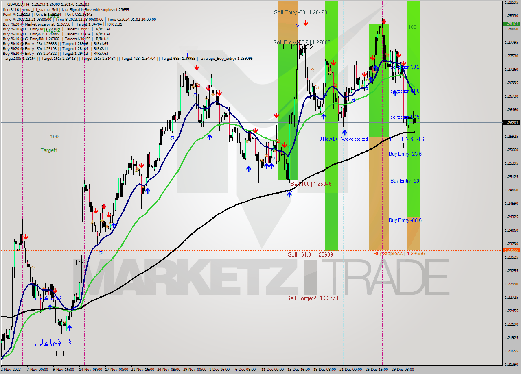Select the 'Buy Entry -23.6' label
The height and width of the screenshot is (374, 521).
[x=405, y=154]
